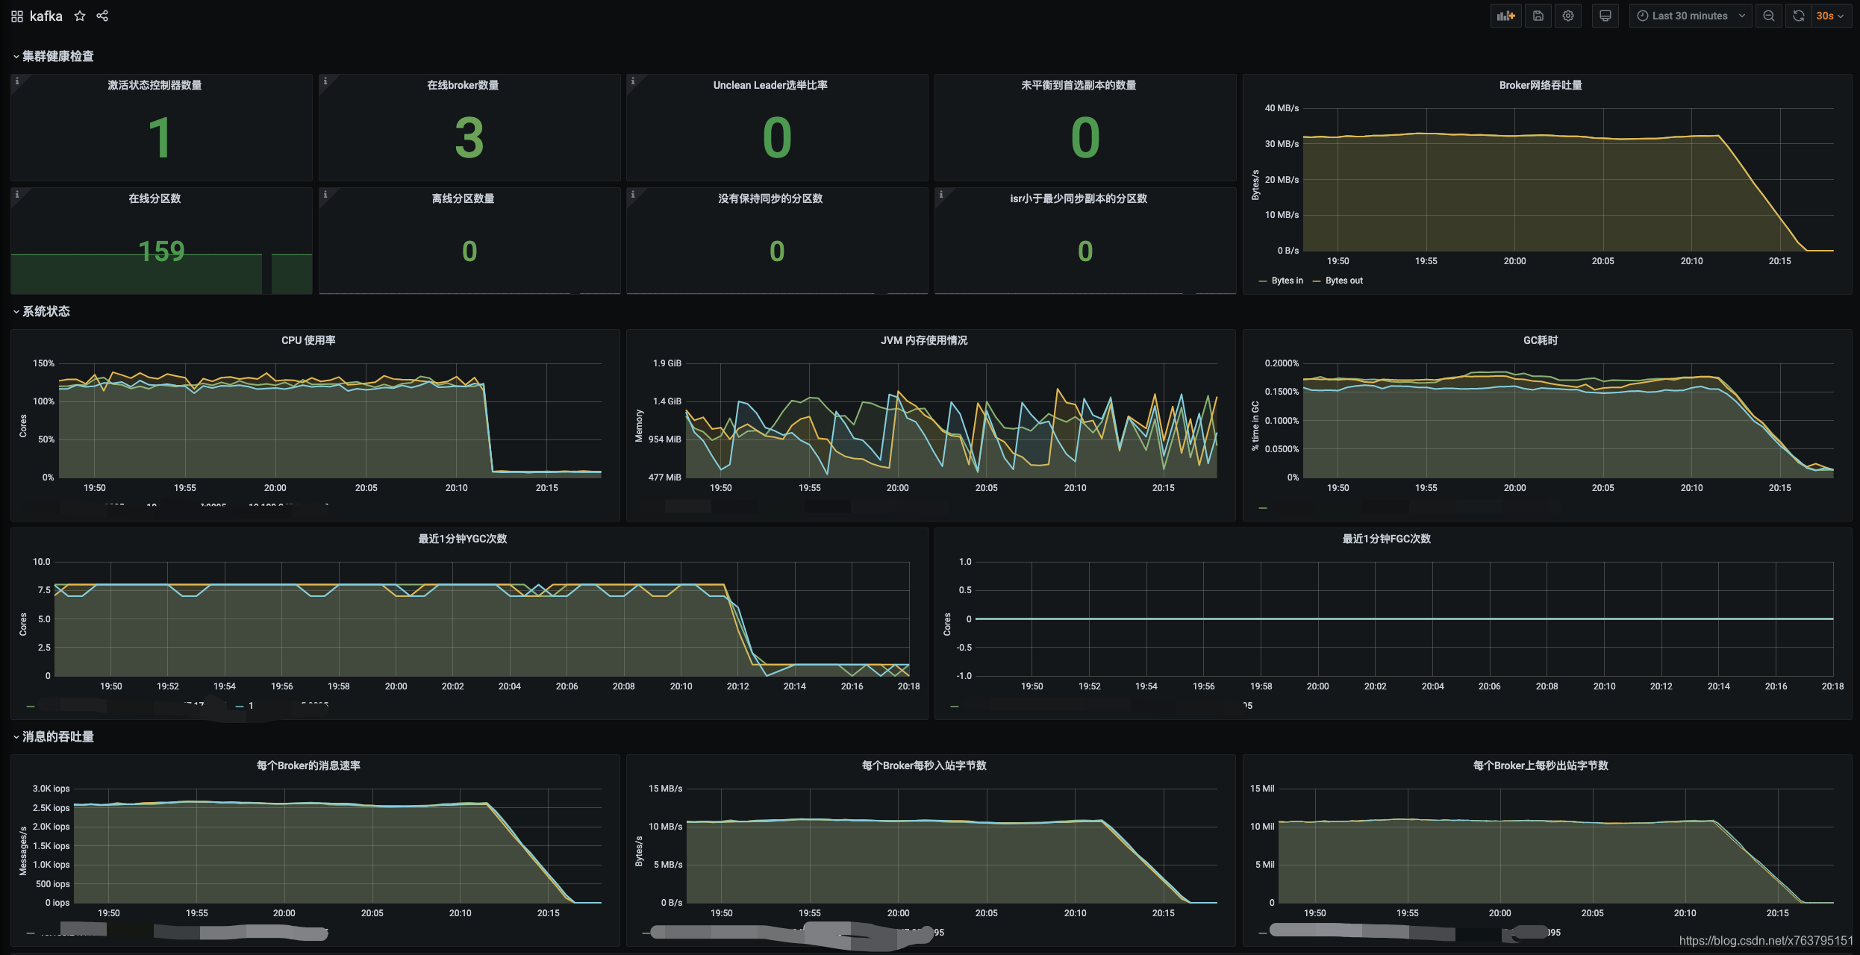Viewport: 1860px width, 955px height.
Task: Open dashboard settings gear
Action: tap(1568, 16)
